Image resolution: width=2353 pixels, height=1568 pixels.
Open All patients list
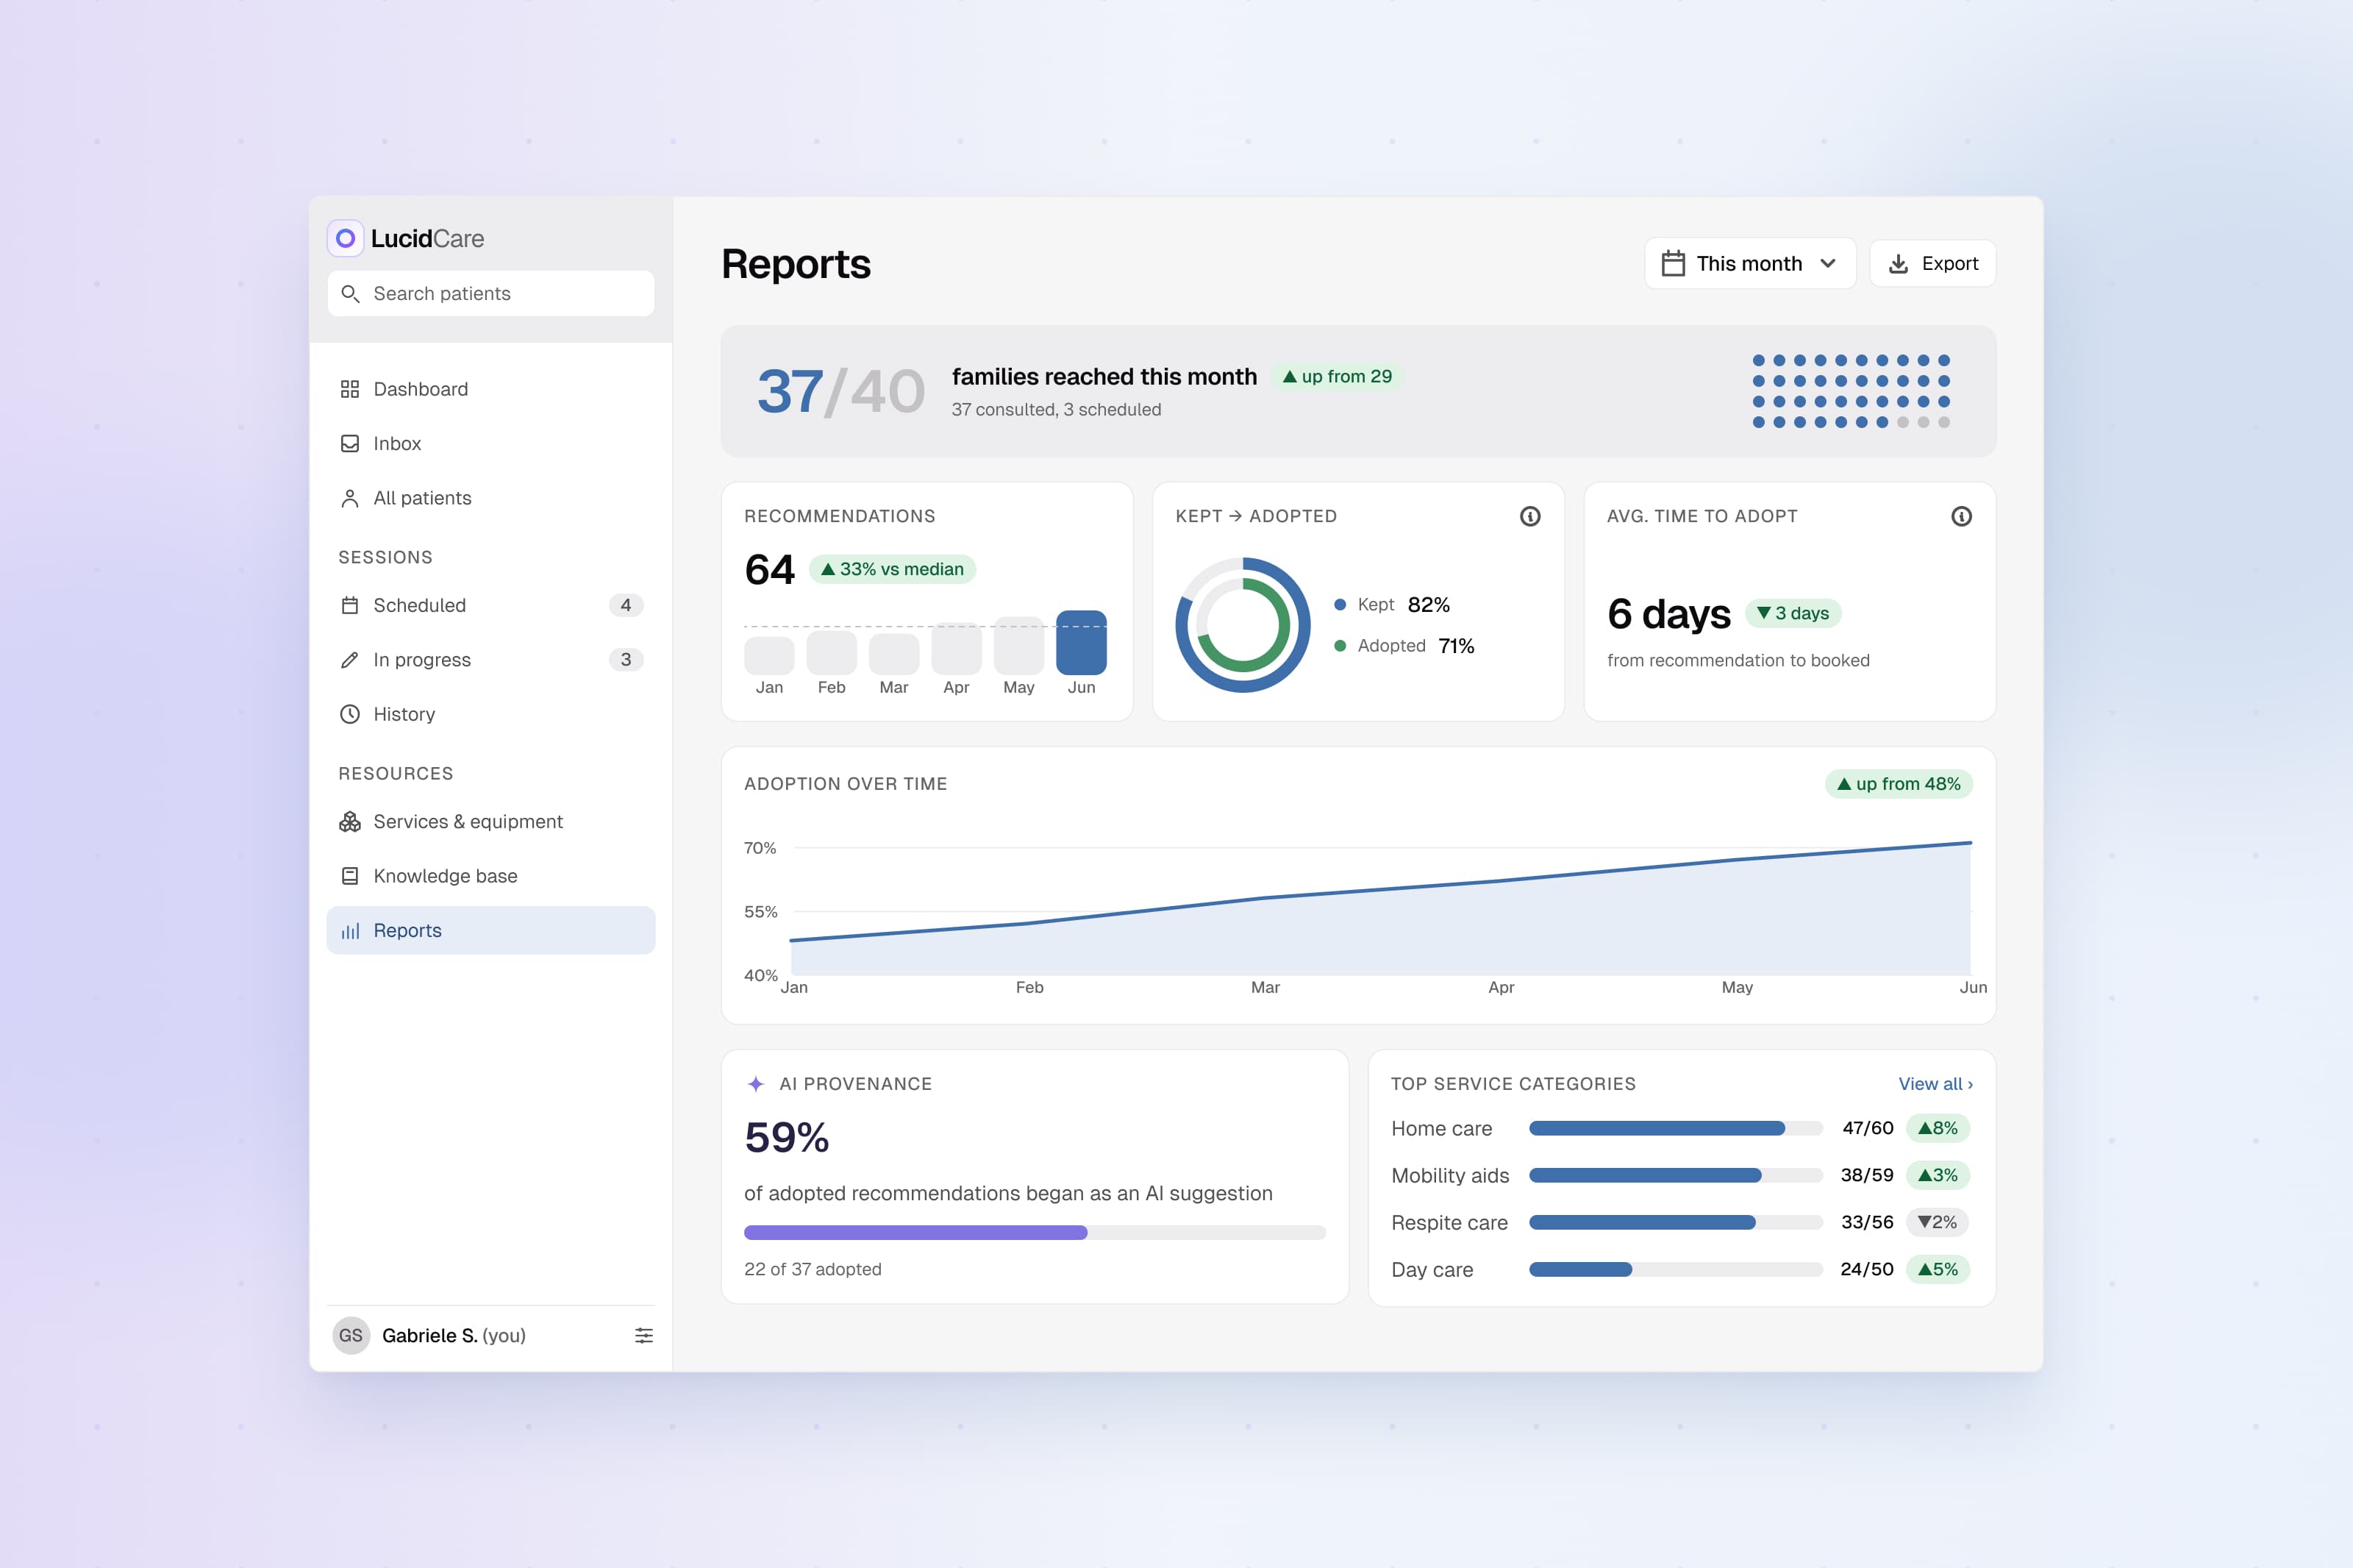pos(490,498)
